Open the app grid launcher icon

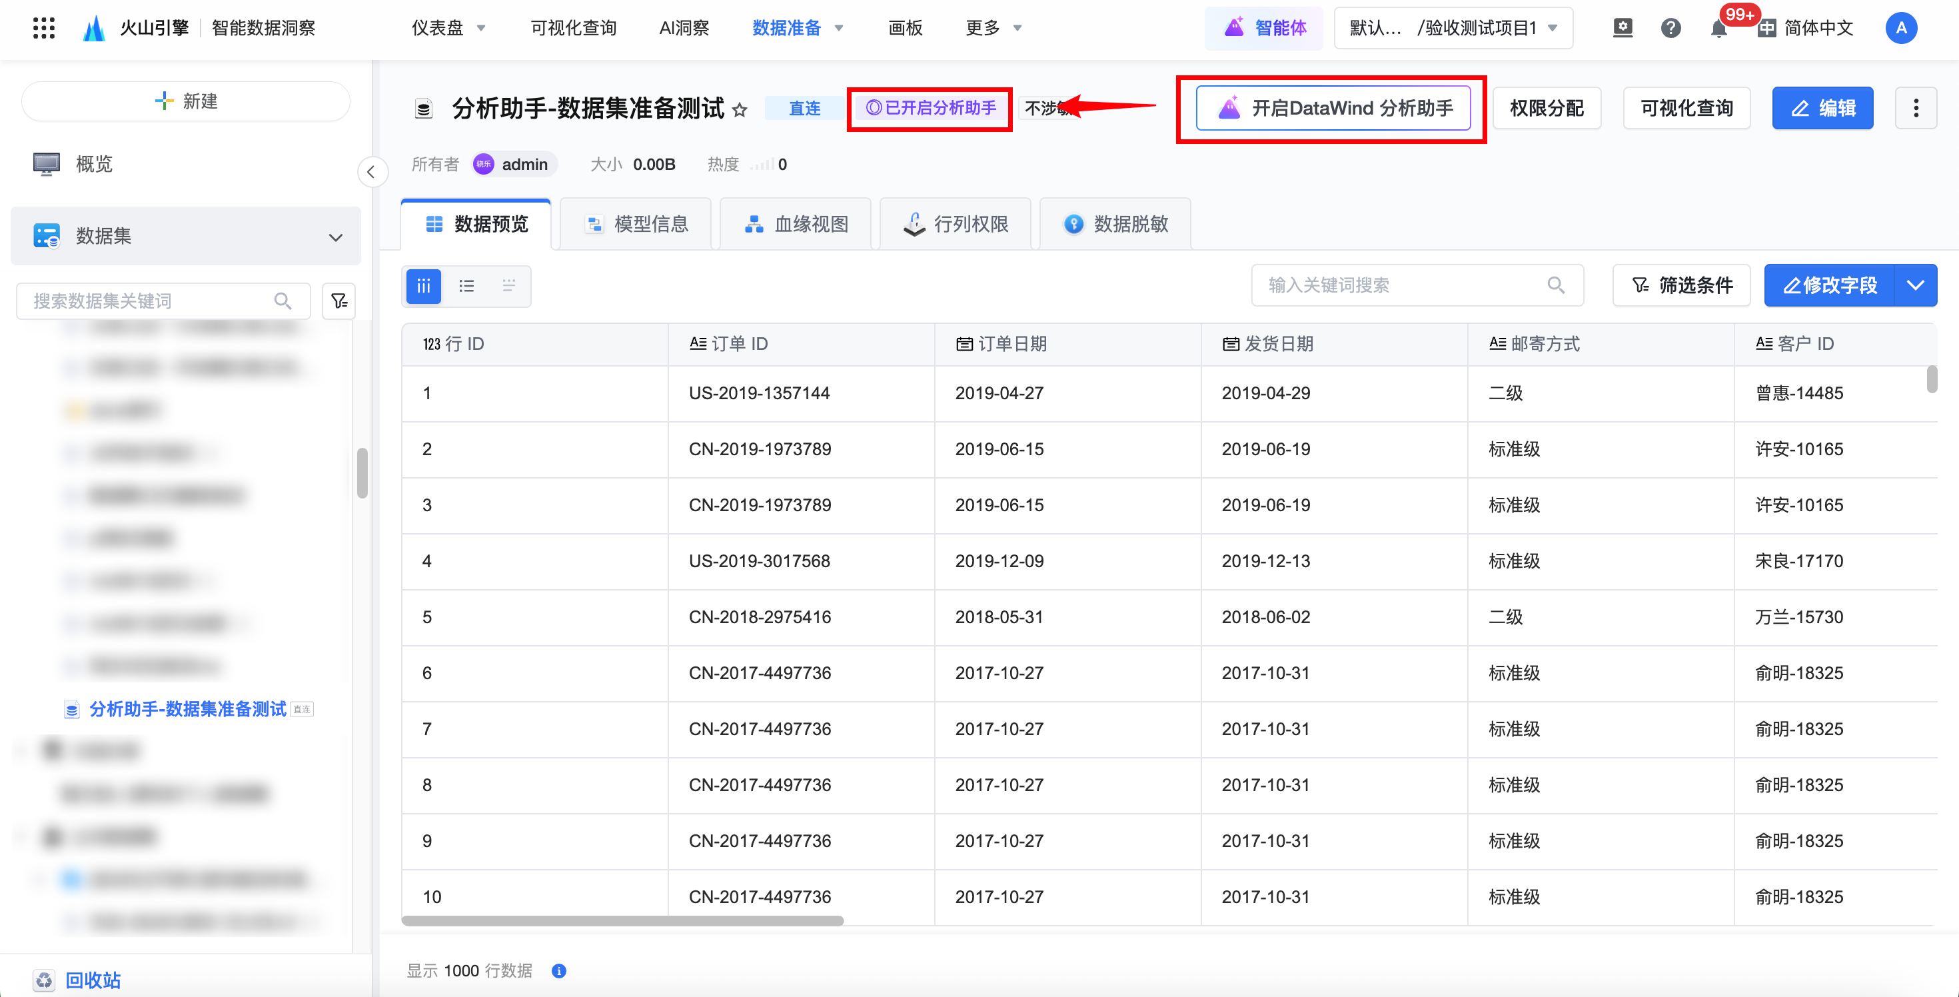[x=44, y=28]
